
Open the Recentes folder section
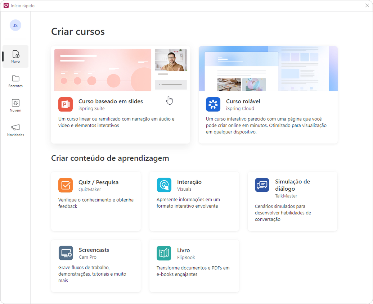[15, 81]
